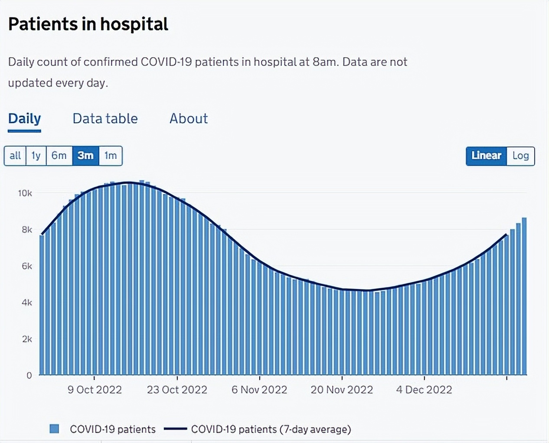The image size is (549, 443).
Task: Select the 1y time range
Action: [x=36, y=156]
